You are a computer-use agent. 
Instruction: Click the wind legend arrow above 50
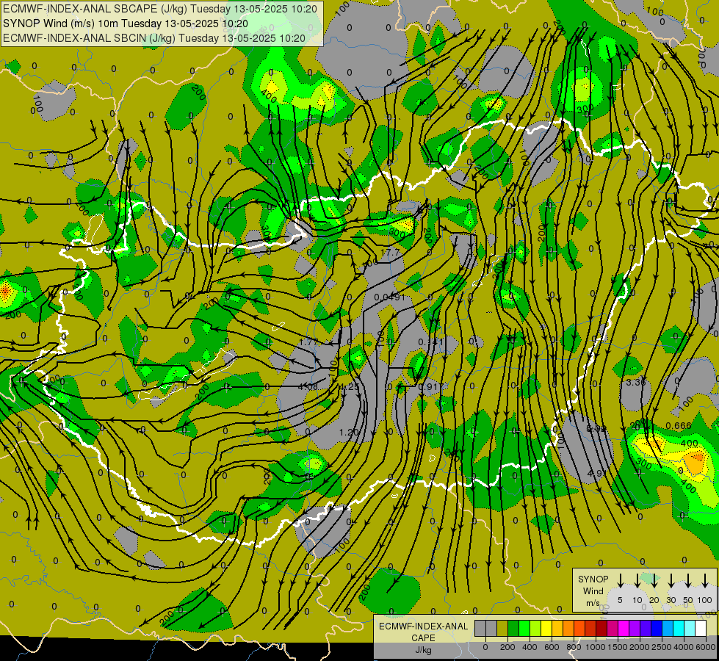pyautogui.click(x=688, y=581)
